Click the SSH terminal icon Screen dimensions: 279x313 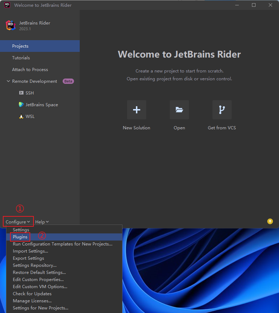point(21,93)
